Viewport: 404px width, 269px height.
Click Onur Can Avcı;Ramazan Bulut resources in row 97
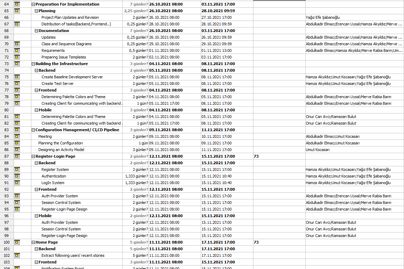pyautogui.click(x=331, y=222)
